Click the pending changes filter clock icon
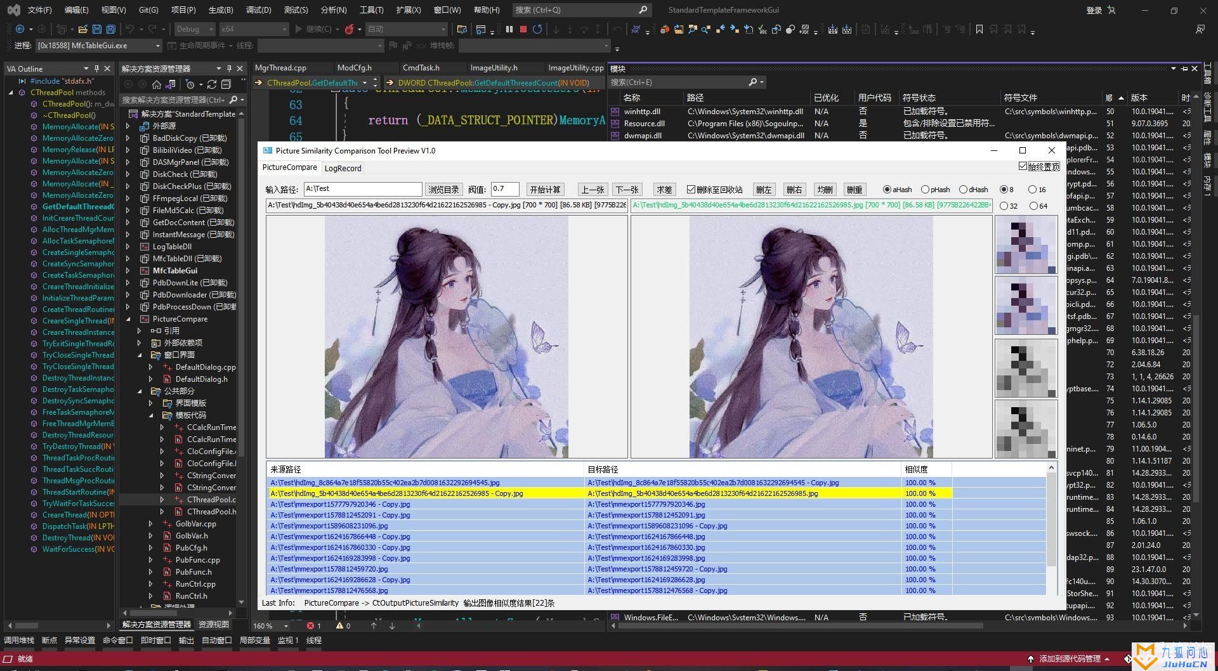Viewport: 1218px width, 671px height. click(190, 84)
